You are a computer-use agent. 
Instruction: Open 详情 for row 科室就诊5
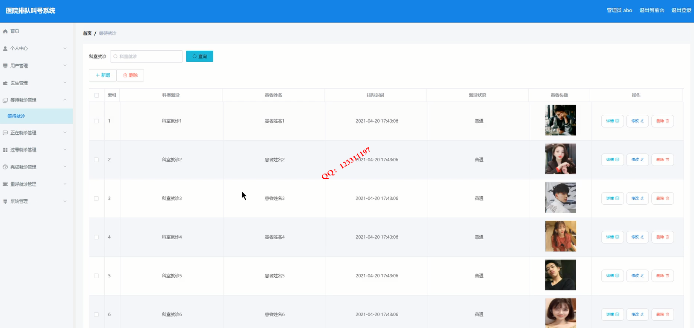pos(612,276)
